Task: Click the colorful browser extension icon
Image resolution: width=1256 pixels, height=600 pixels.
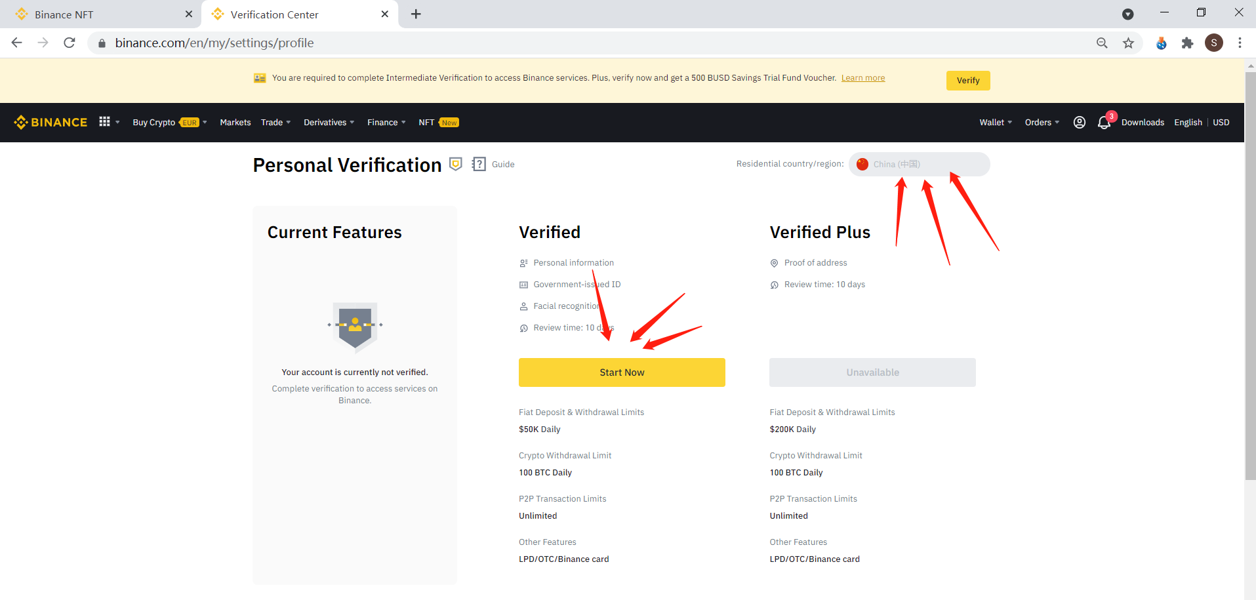Action: 1162,43
